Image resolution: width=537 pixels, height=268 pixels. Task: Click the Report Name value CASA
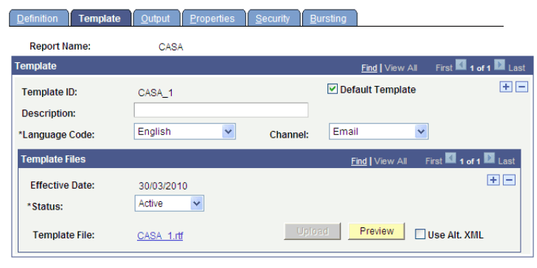point(171,47)
